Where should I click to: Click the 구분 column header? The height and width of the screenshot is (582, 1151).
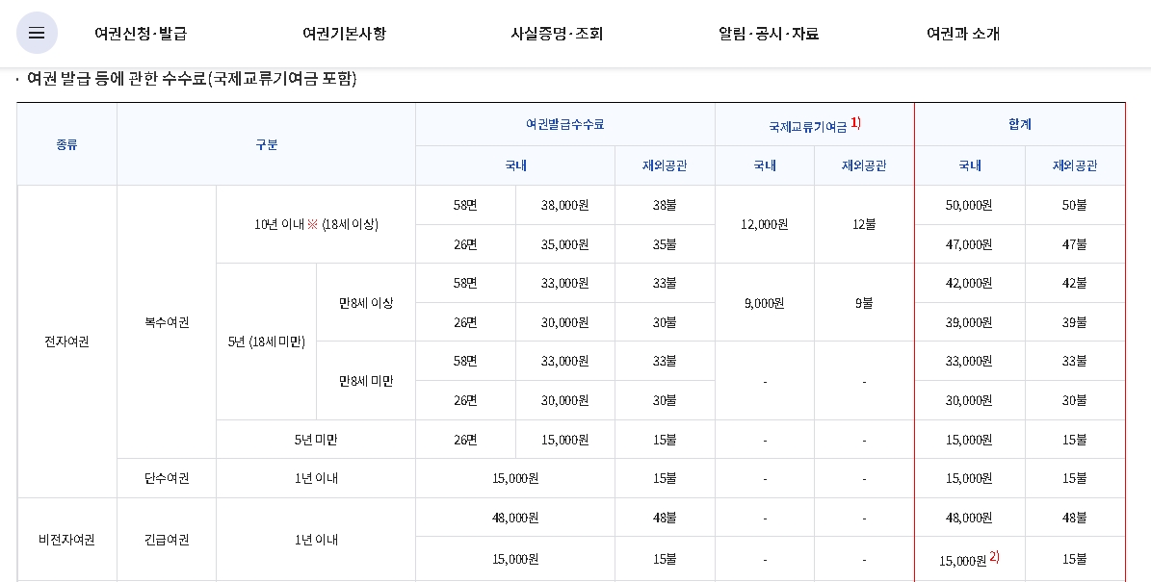265,143
